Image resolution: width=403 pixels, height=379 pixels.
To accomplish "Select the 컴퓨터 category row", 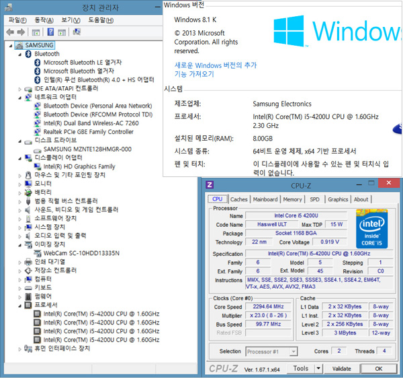I will [43, 279].
